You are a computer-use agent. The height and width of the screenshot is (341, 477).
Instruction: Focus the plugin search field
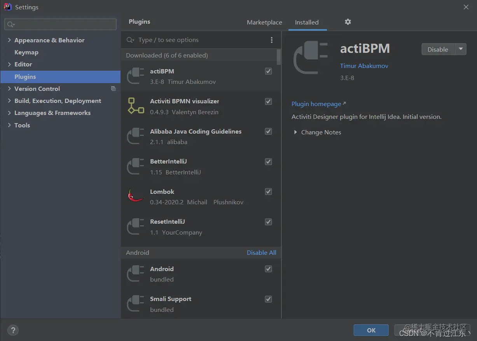coord(196,40)
